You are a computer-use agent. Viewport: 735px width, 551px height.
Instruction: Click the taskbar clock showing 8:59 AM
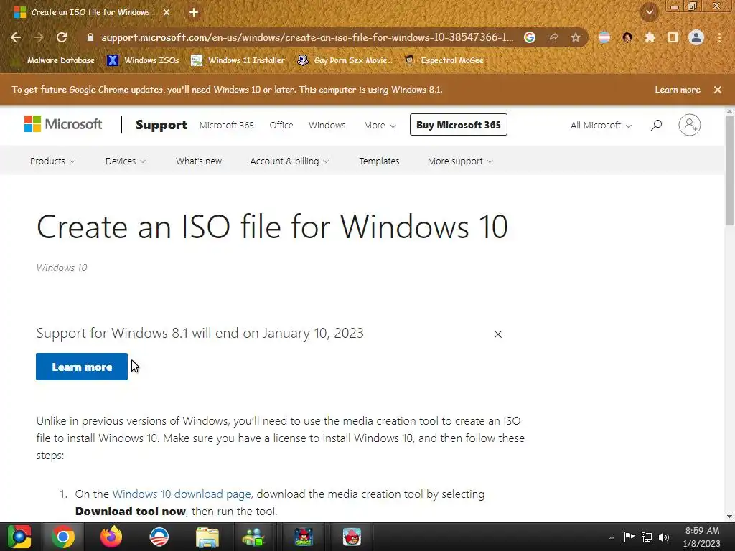click(x=702, y=537)
